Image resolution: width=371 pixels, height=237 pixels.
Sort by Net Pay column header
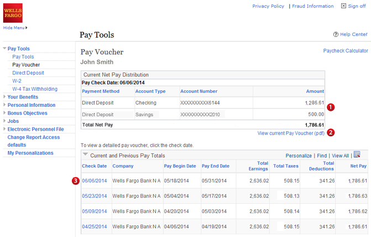[358, 166]
